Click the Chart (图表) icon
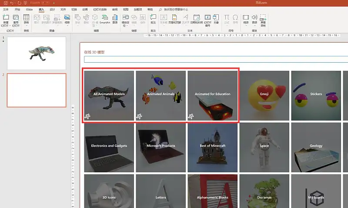The height and width of the screenshot is (208, 348). click(x=115, y=18)
